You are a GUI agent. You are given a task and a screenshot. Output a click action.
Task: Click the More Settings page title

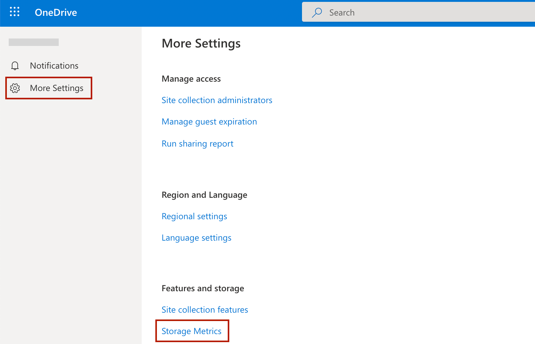(x=201, y=43)
